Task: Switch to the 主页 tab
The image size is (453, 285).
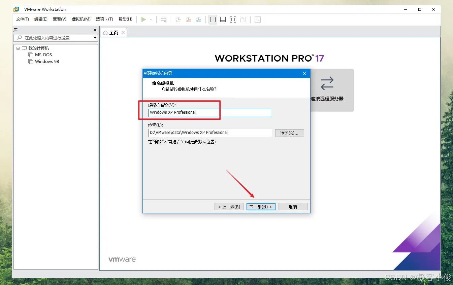Action: pos(114,33)
